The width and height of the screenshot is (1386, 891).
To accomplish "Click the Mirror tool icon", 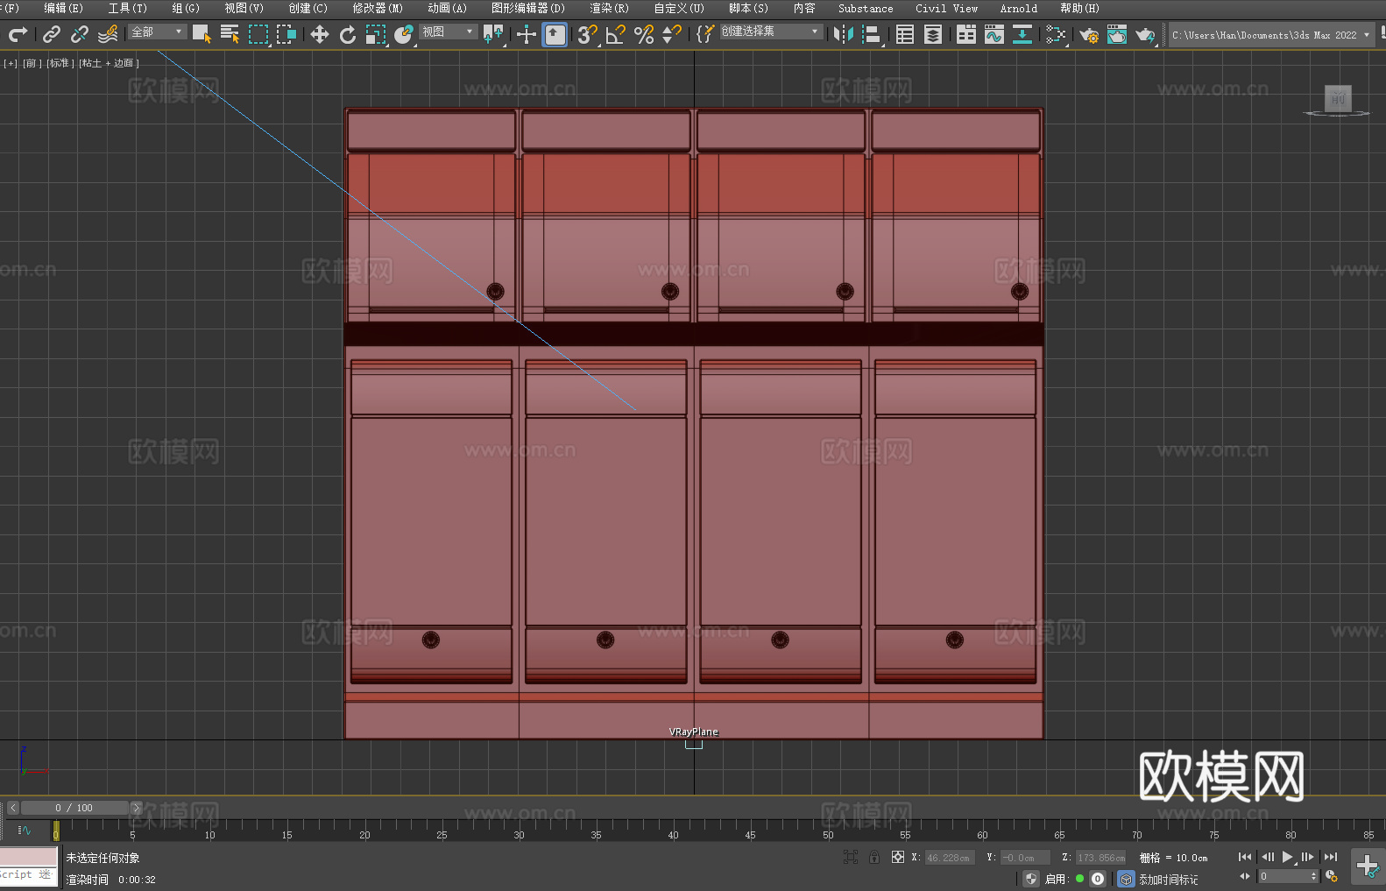I will (x=844, y=34).
